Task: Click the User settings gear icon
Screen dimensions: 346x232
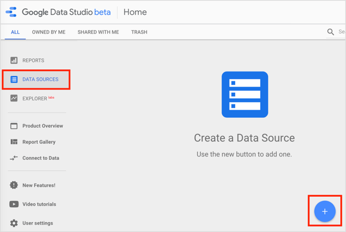Action: click(x=14, y=223)
